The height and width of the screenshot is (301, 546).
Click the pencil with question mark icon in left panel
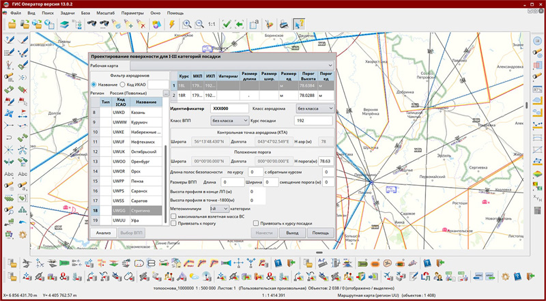(9, 40)
